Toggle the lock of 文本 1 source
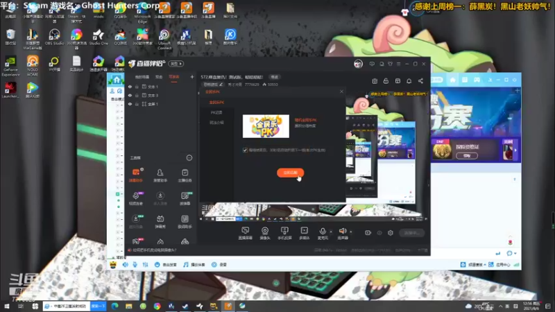 pos(137,87)
